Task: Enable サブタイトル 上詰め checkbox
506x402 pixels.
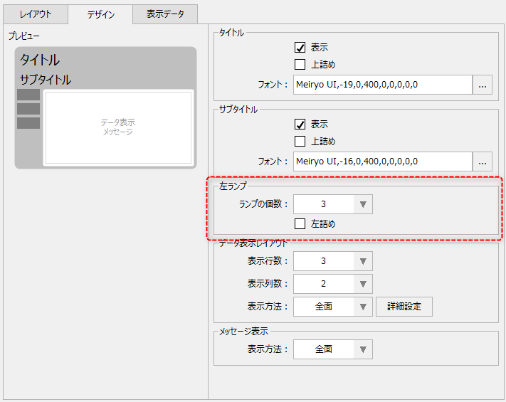Action: click(300, 141)
